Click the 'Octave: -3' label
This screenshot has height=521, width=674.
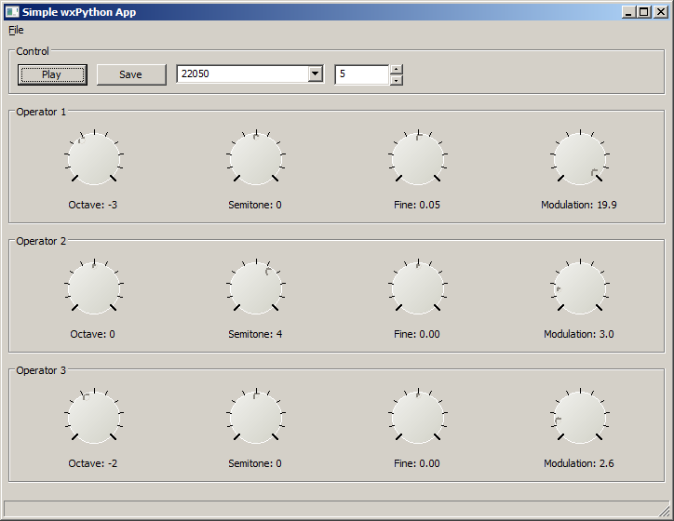(x=93, y=205)
